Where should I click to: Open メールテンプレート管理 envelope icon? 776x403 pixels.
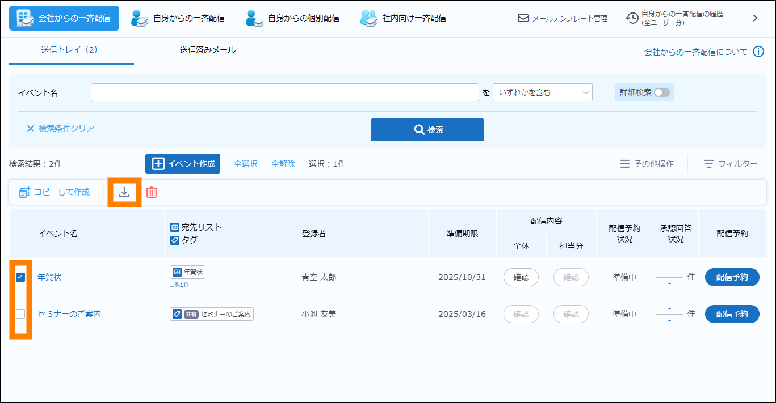pyautogui.click(x=523, y=18)
